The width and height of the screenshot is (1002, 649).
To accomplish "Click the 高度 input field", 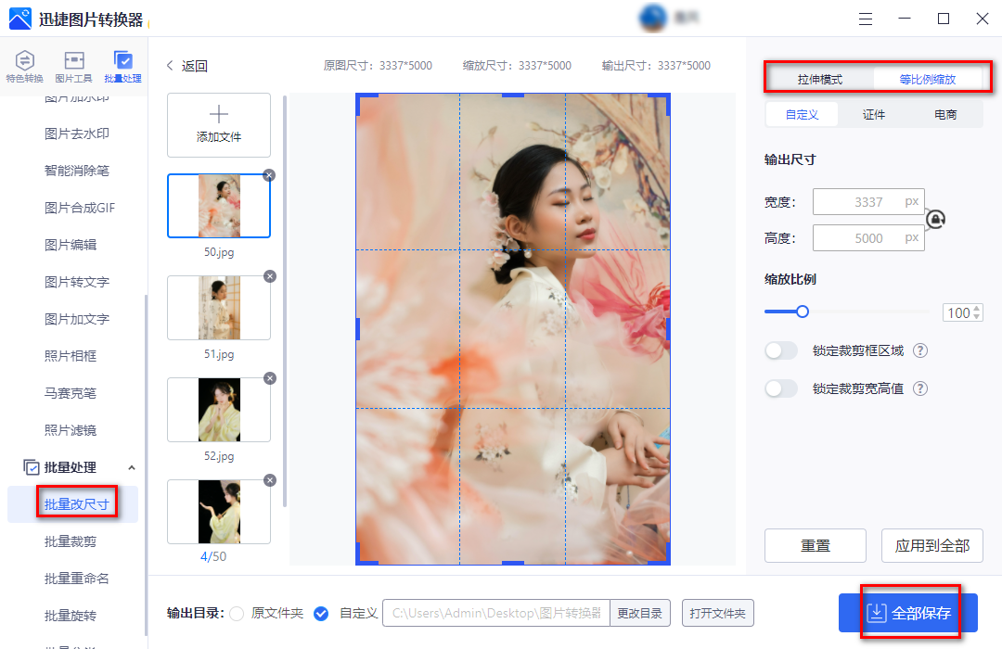I will (x=868, y=238).
